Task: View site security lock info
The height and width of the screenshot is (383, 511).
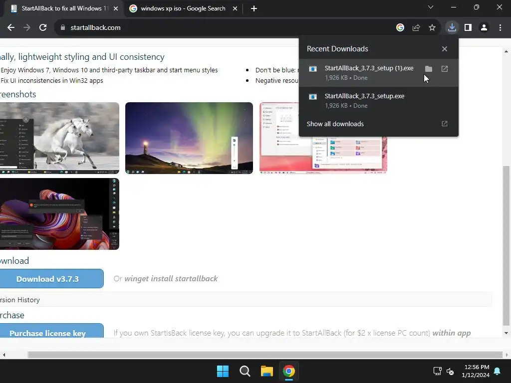Action: pyautogui.click(x=63, y=28)
